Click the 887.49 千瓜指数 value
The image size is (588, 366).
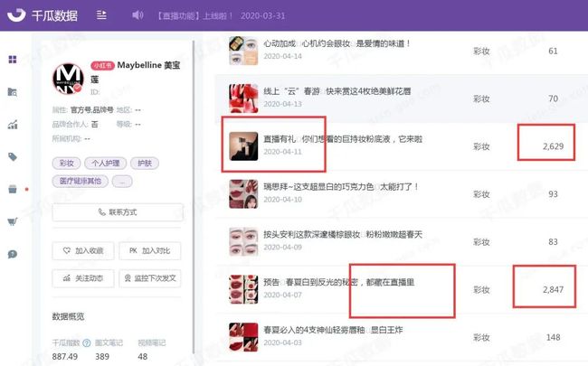click(65, 357)
